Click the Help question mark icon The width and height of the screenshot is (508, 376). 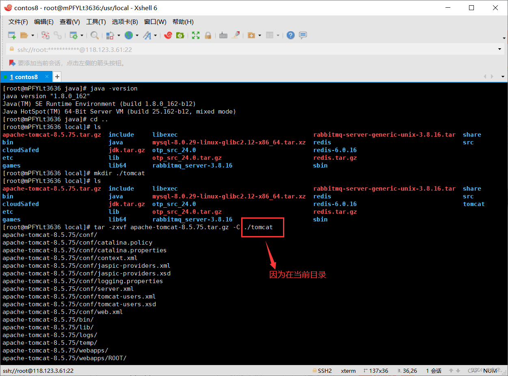(x=290, y=35)
